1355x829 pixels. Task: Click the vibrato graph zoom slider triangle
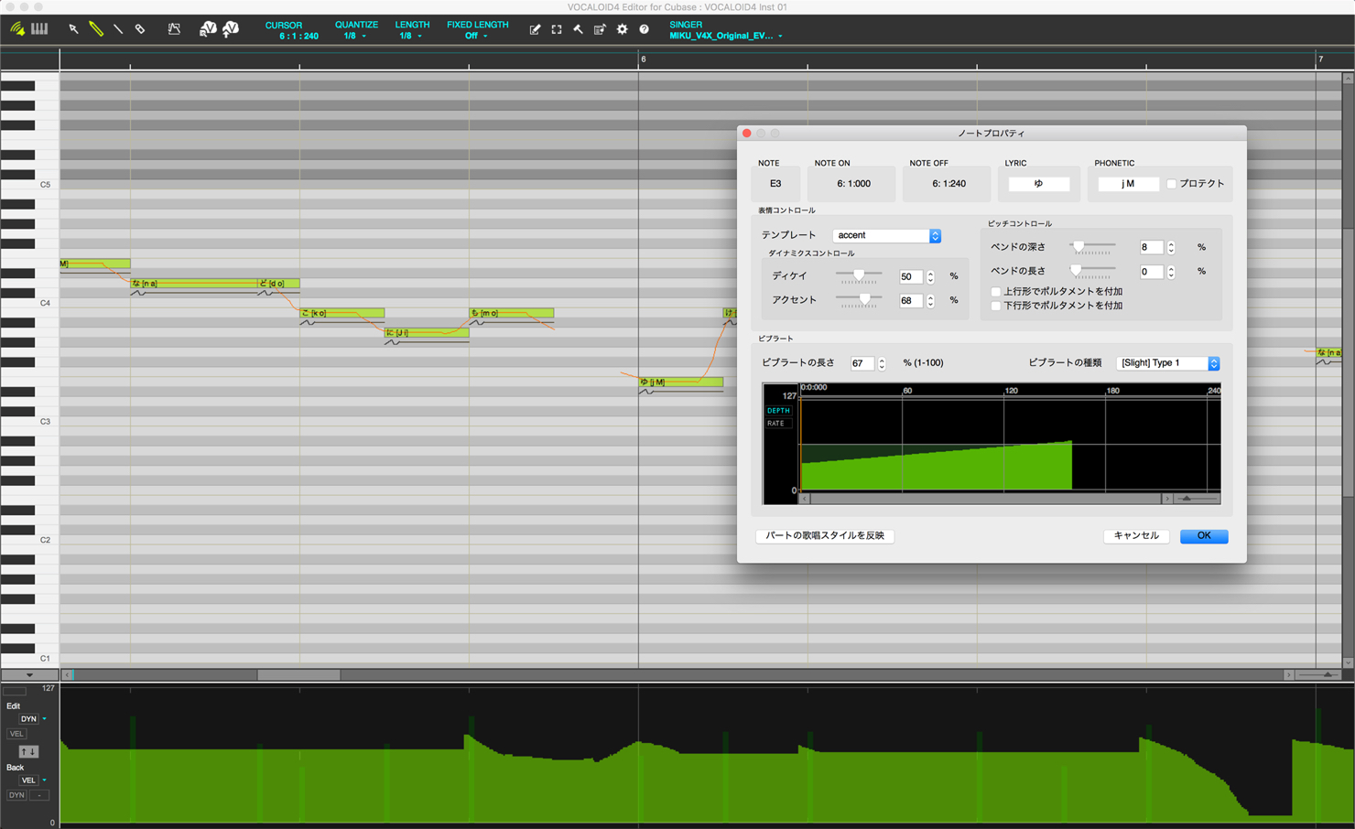[x=1187, y=499]
